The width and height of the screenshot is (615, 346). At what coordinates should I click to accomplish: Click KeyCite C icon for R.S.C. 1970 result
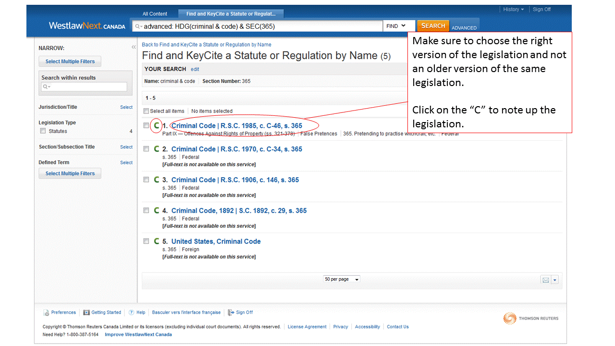pyautogui.click(x=156, y=149)
